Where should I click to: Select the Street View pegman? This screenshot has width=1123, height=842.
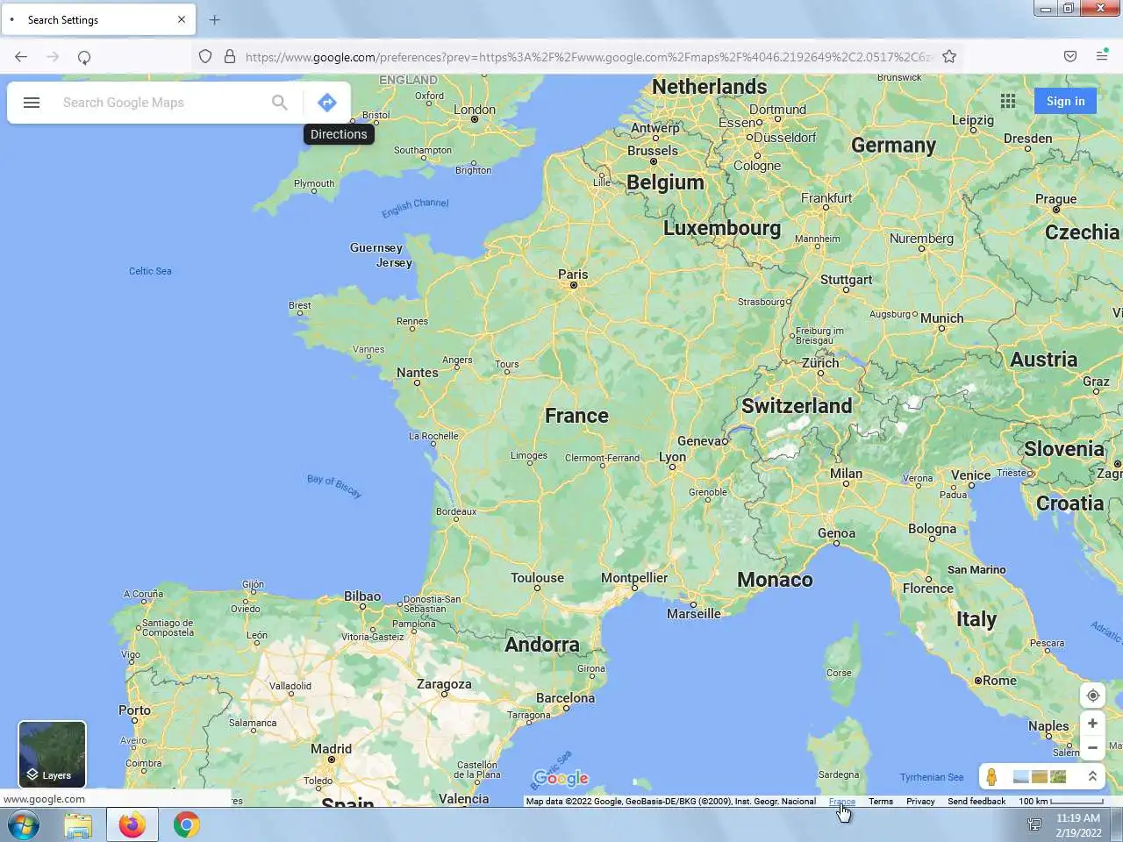[x=991, y=776]
